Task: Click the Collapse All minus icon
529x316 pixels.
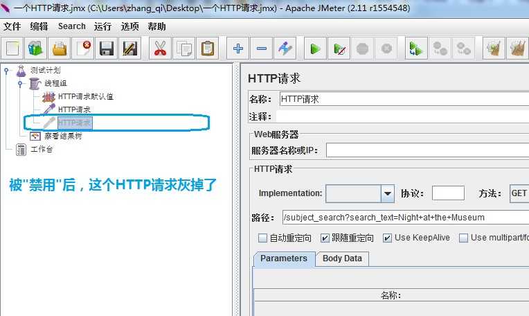Action: (262, 49)
